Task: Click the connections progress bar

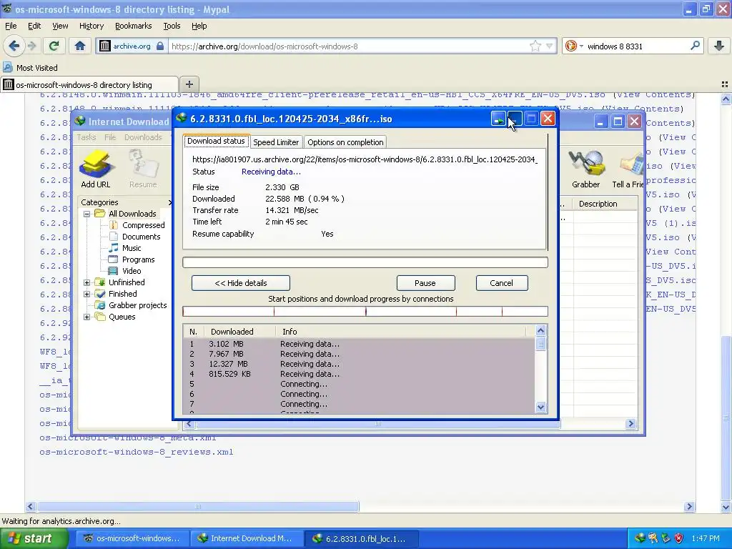Action: click(365, 311)
